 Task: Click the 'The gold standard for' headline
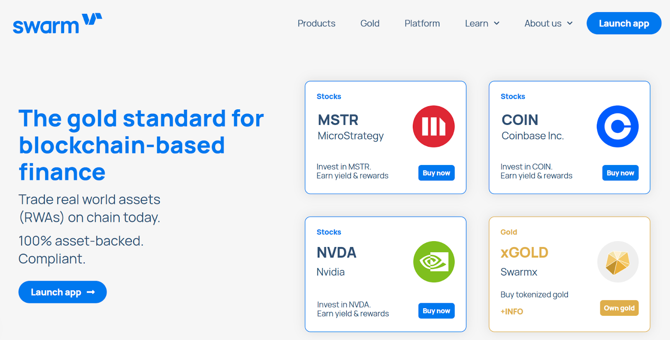pyautogui.click(x=141, y=118)
